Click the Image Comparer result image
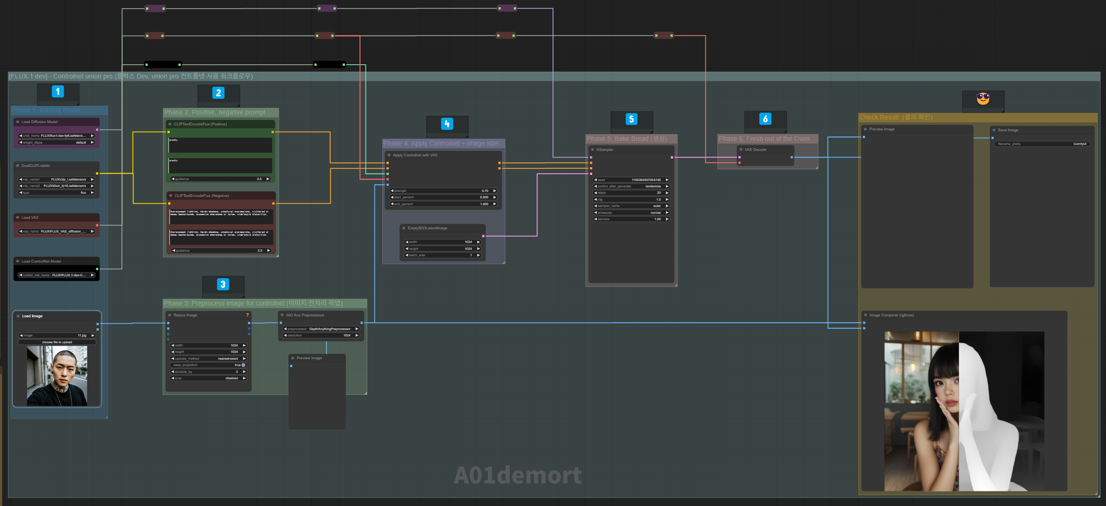Viewport: 1106px width, 506px height. (x=964, y=411)
